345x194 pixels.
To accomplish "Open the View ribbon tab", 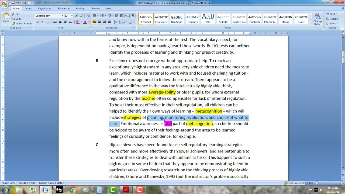I will point(108,8).
